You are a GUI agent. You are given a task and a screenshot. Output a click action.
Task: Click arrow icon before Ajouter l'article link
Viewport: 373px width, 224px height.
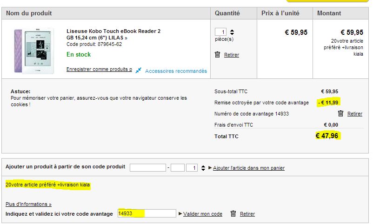(210, 168)
